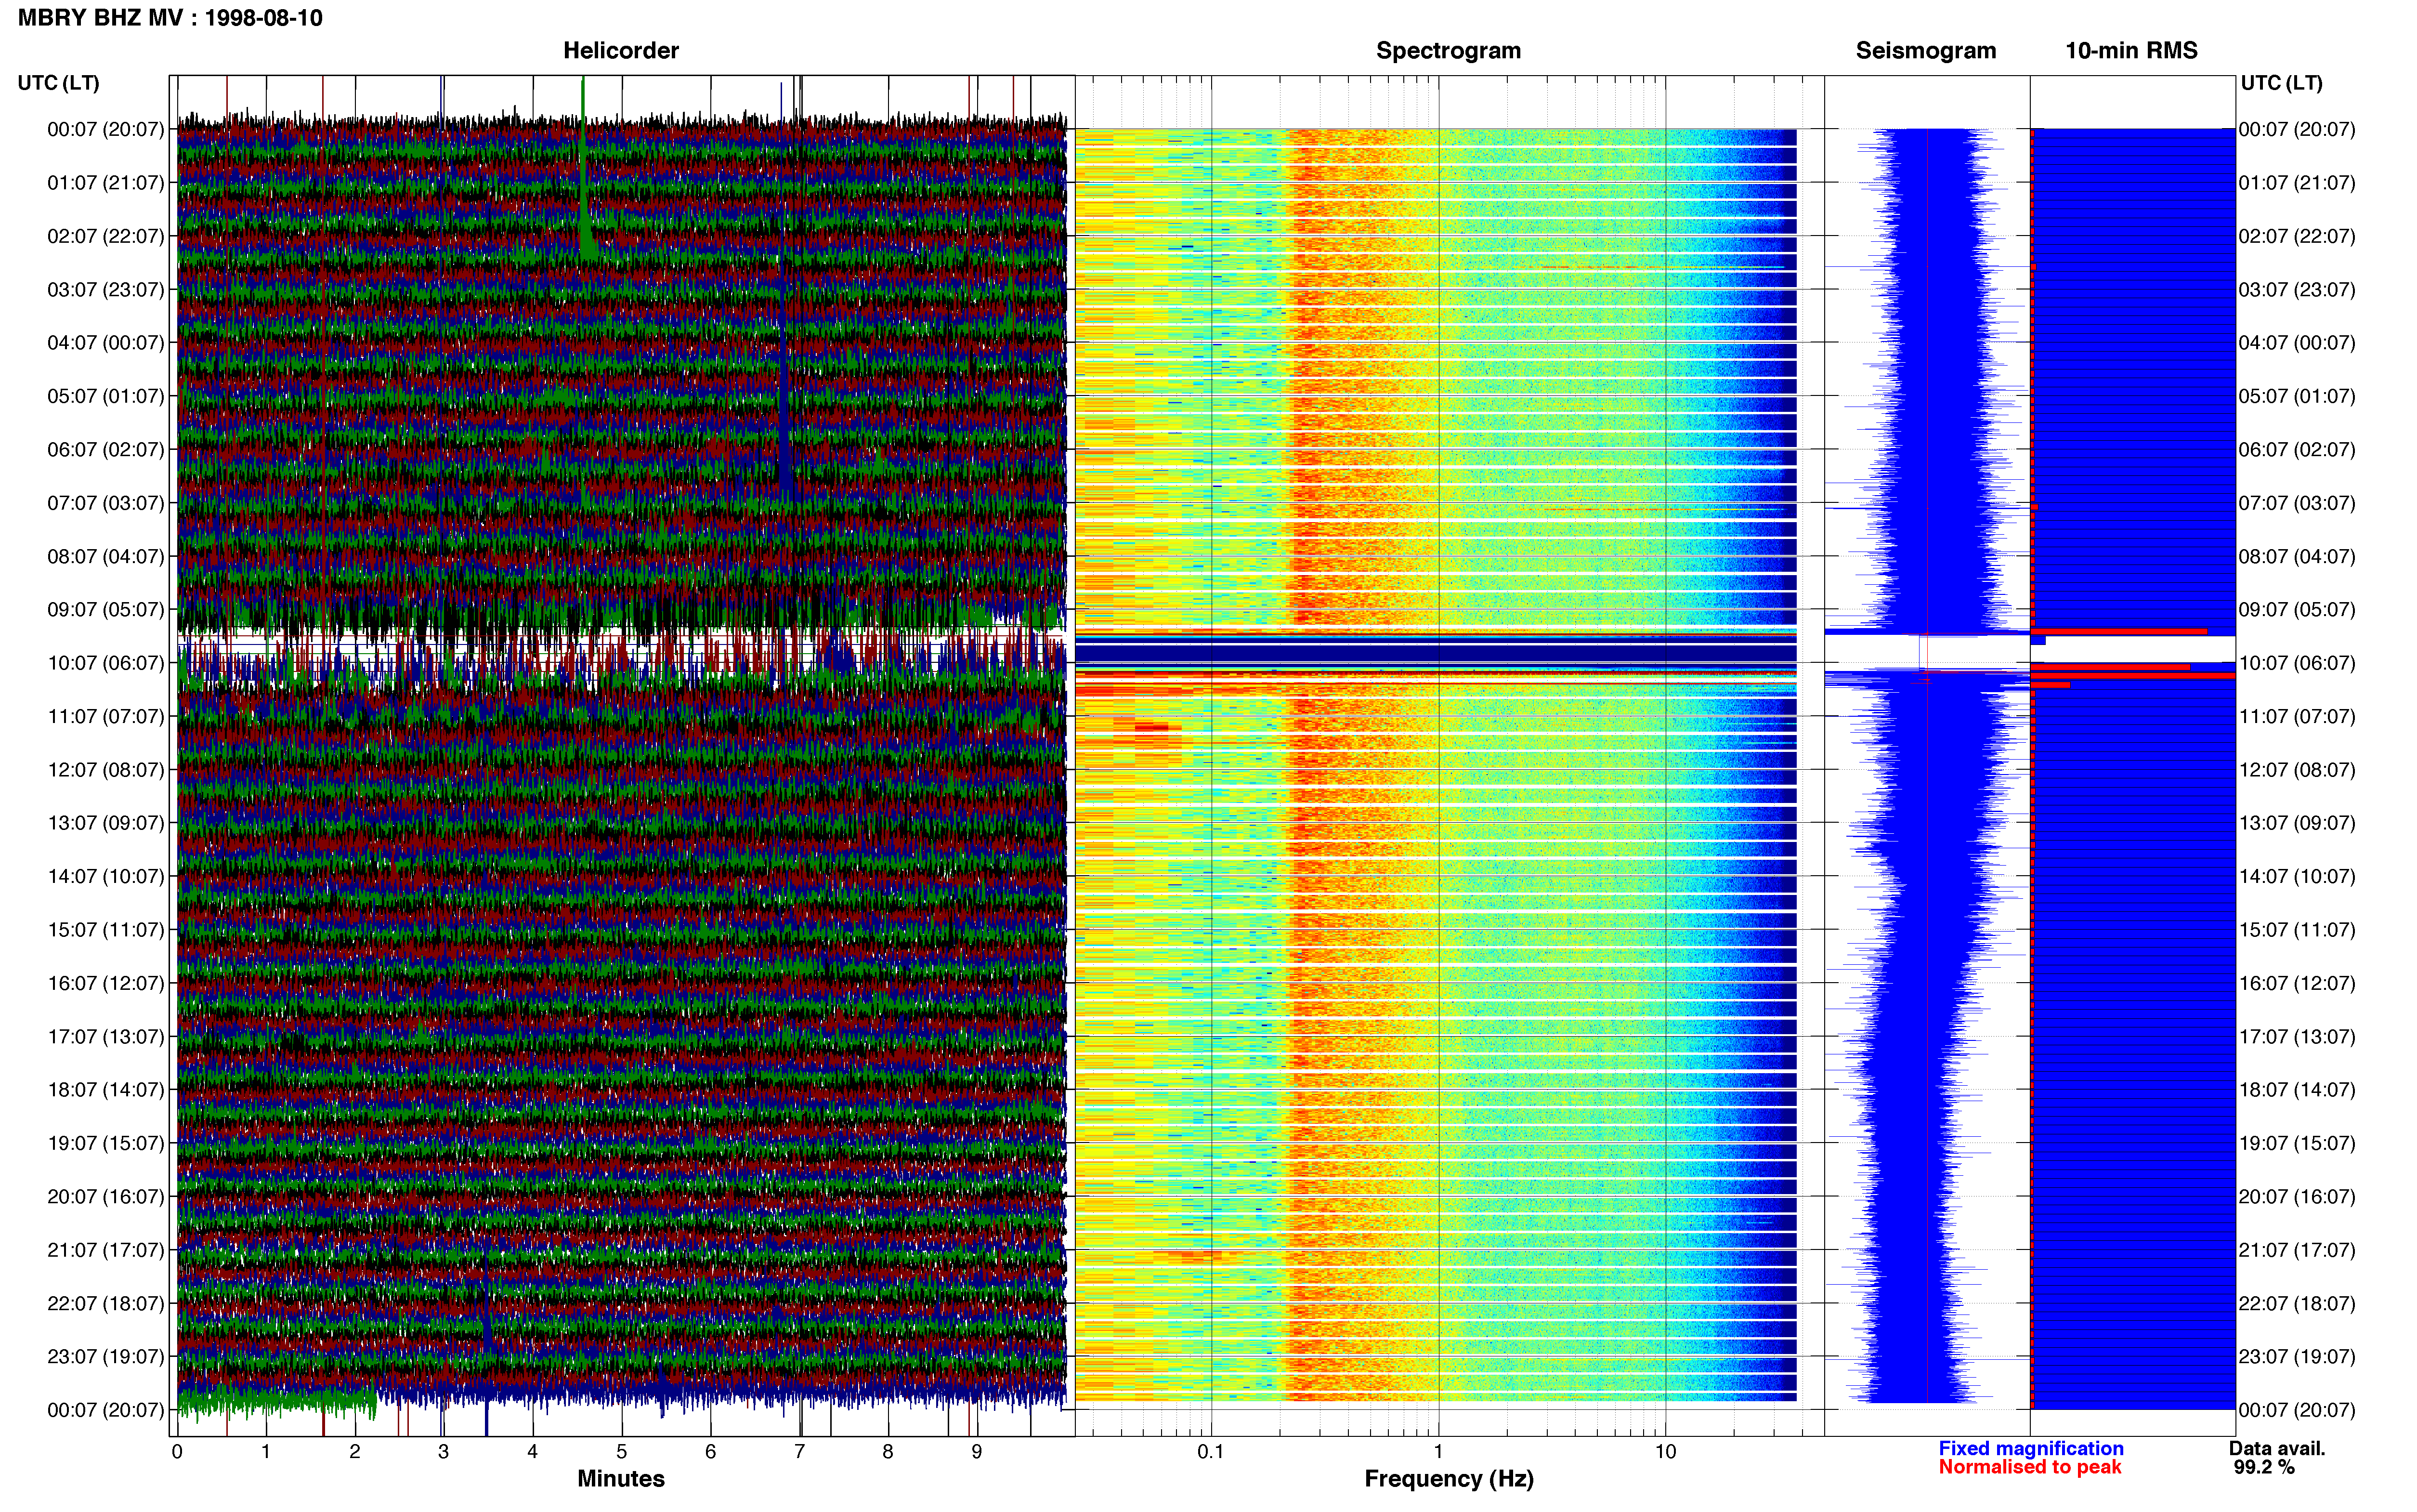This screenshot has width=2417, height=1512.
Task: Click the right 'UTC (LT)' axis label
Action: (2281, 83)
